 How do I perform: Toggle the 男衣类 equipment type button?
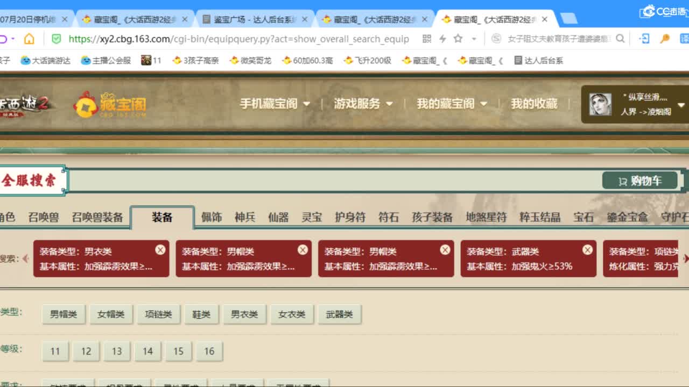pos(244,314)
